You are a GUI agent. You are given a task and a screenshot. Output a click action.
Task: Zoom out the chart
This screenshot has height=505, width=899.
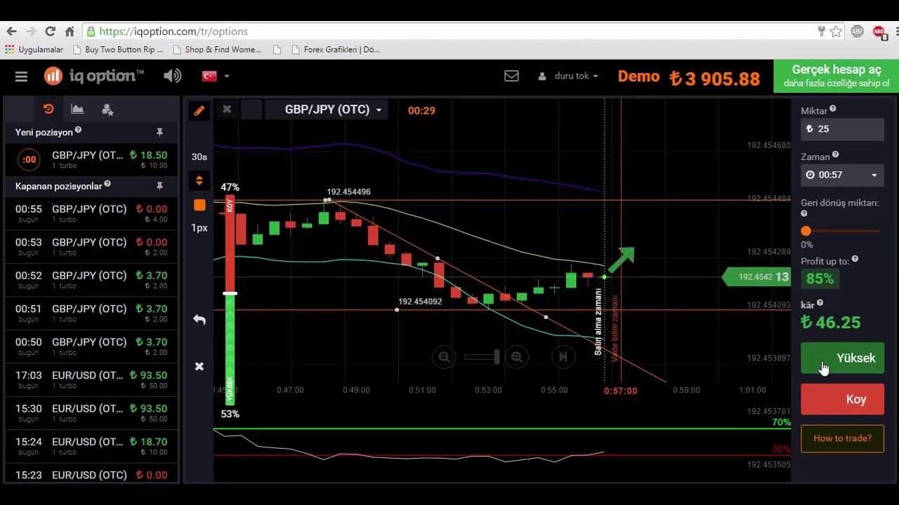point(444,357)
